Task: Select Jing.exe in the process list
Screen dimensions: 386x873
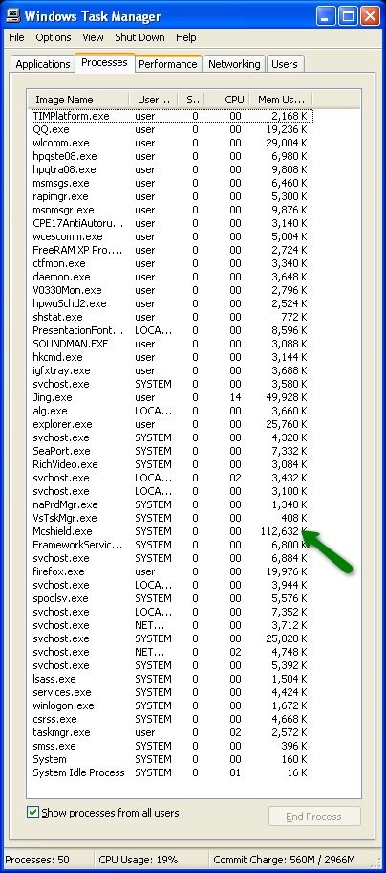Action: pos(170,397)
